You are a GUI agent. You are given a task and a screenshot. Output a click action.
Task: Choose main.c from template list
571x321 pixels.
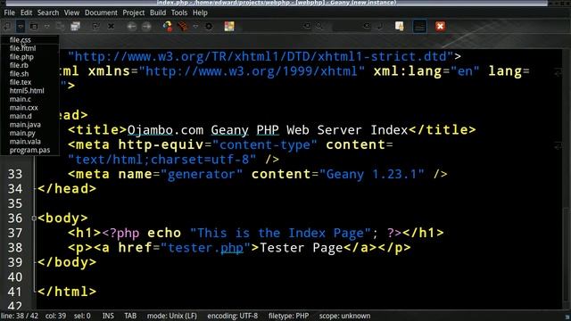click(29, 99)
